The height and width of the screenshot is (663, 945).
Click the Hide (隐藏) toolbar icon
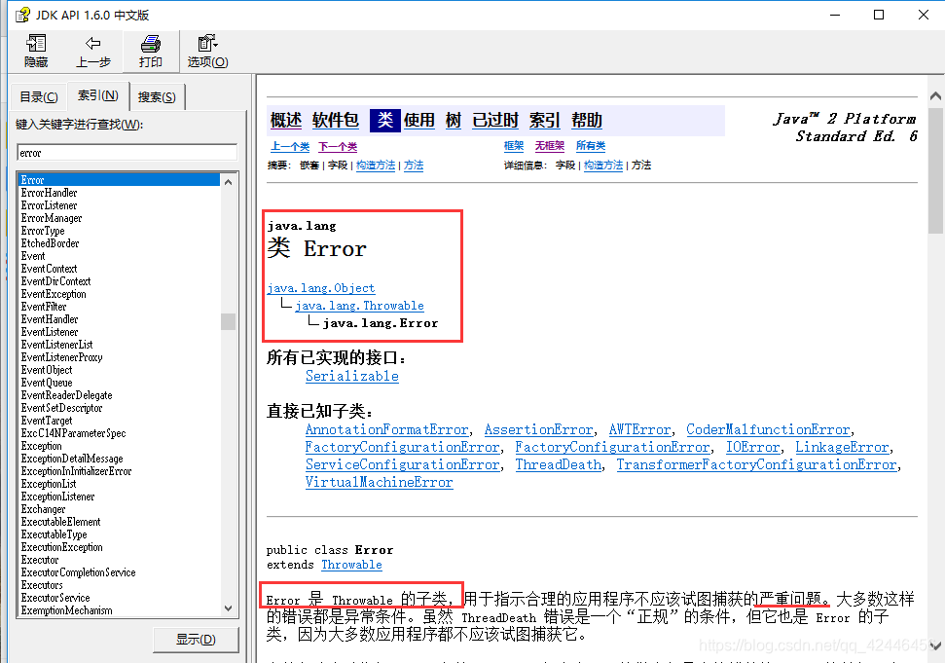pos(36,52)
